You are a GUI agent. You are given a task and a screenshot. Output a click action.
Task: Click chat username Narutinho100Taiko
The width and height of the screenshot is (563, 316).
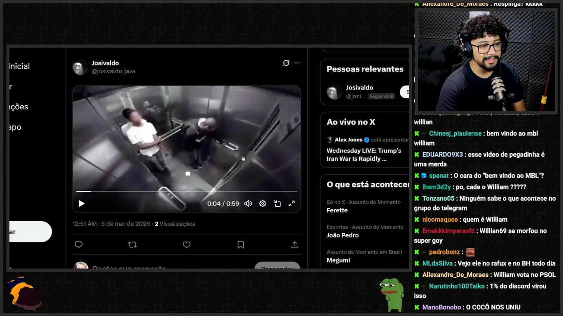(457, 286)
